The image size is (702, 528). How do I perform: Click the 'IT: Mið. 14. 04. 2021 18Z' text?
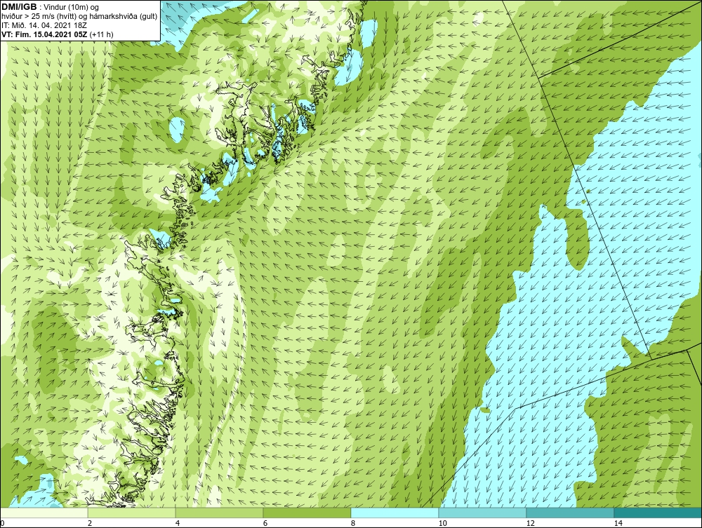click(x=44, y=25)
